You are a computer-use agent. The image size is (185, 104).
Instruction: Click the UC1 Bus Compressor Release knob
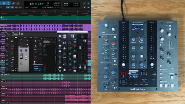coord(142,47)
